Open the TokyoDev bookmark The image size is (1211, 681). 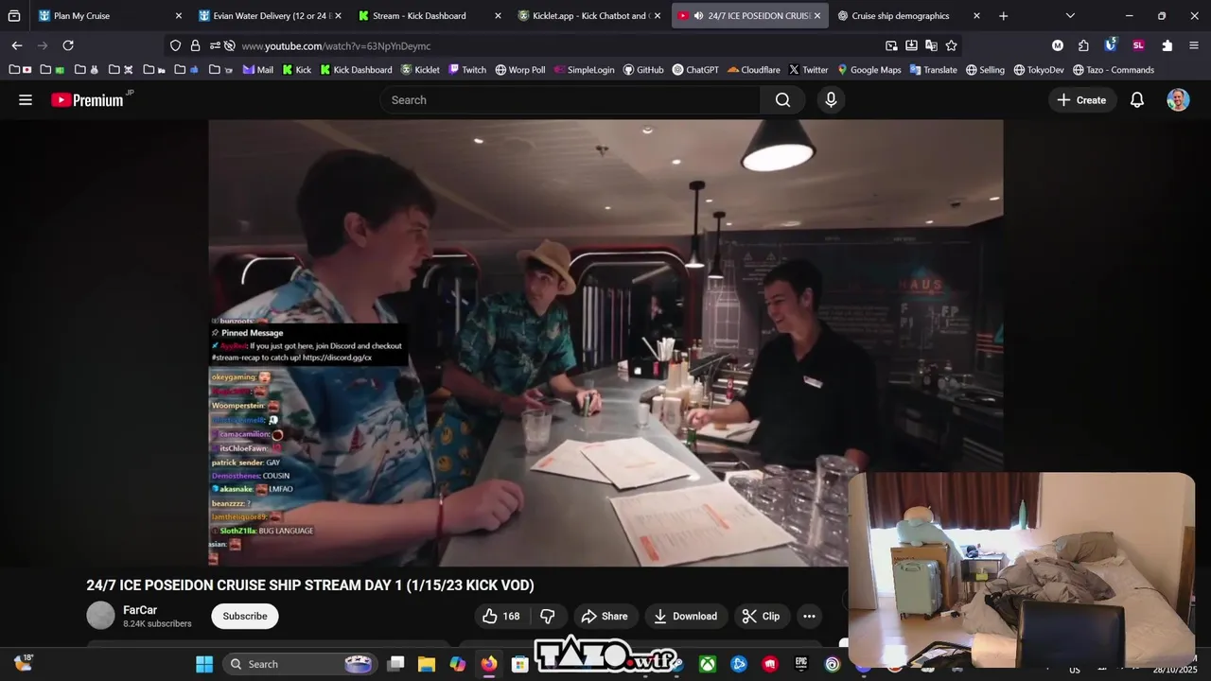click(1039, 69)
